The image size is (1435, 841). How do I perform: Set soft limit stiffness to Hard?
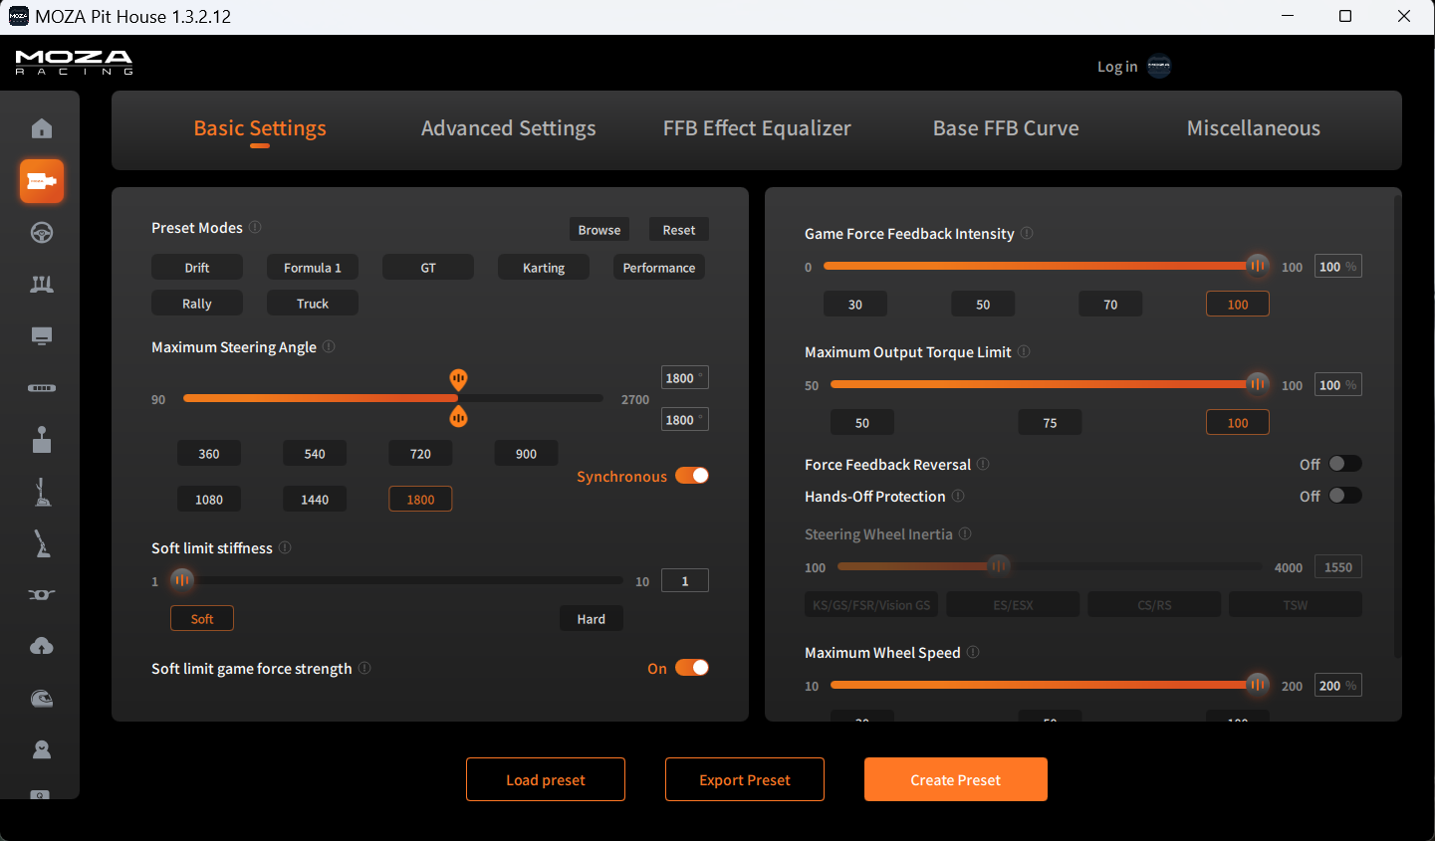click(x=592, y=619)
